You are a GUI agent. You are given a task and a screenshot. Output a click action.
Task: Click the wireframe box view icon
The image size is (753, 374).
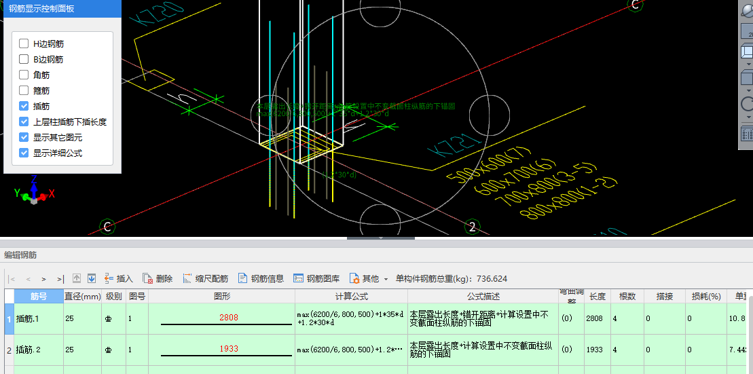(x=748, y=50)
